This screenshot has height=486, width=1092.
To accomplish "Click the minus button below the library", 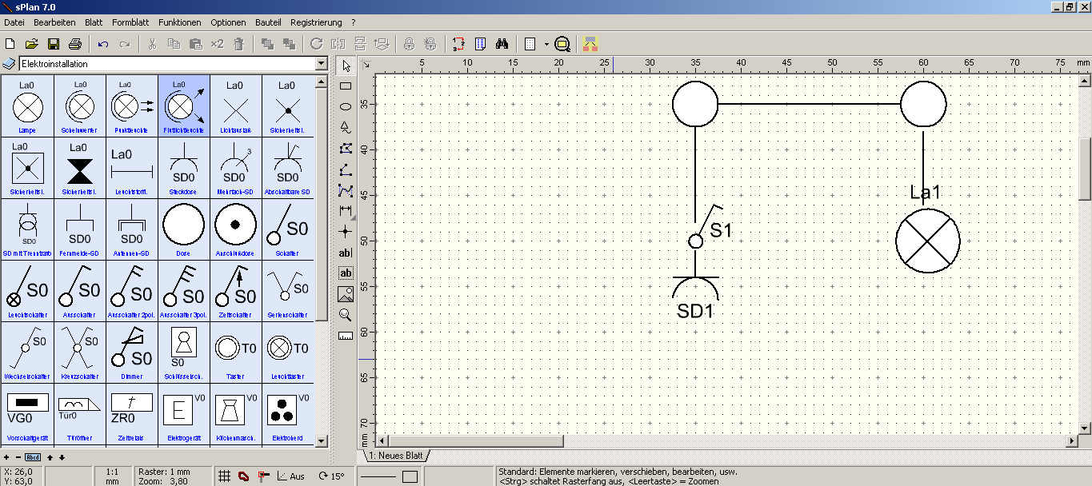I will (x=18, y=457).
